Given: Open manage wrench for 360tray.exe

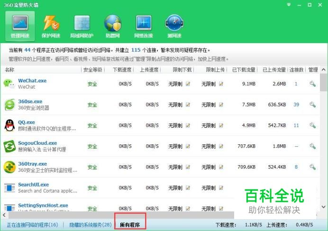Looking at the screenshot, I should pyautogui.click(x=312, y=167).
